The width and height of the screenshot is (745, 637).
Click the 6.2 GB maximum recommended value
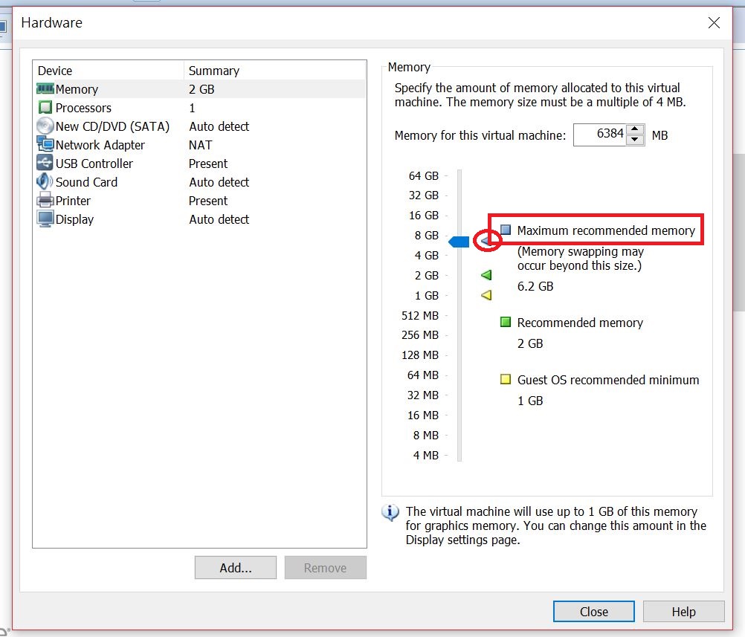tap(535, 286)
